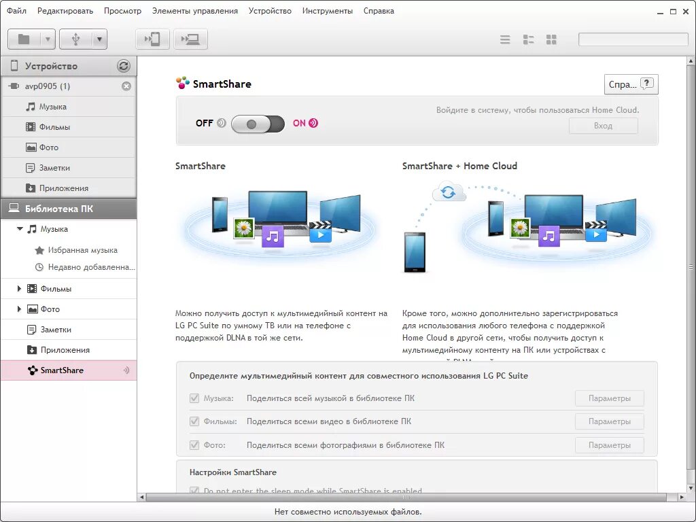Collapse the PC library Музыка node
Image resolution: width=696 pixels, height=522 pixels.
click(x=20, y=229)
